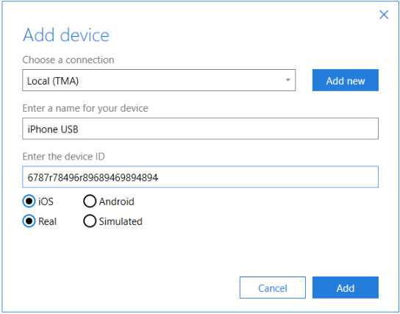The width and height of the screenshot is (400, 314).
Task: Focus the device name field with iPhone USB
Action: point(200,129)
